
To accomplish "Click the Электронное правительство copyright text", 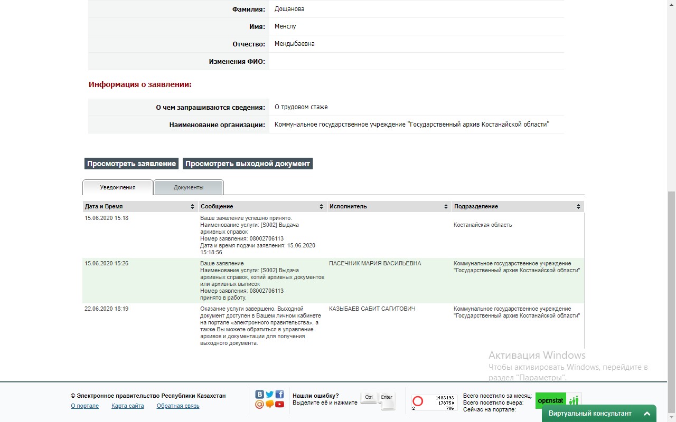I will 148,396.
